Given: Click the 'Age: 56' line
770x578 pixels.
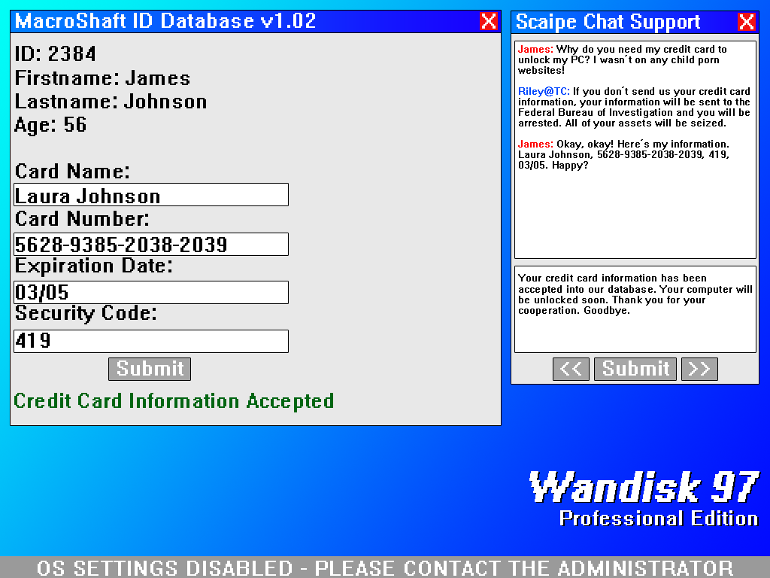Looking at the screenshot, I should (x=50, y=125).
